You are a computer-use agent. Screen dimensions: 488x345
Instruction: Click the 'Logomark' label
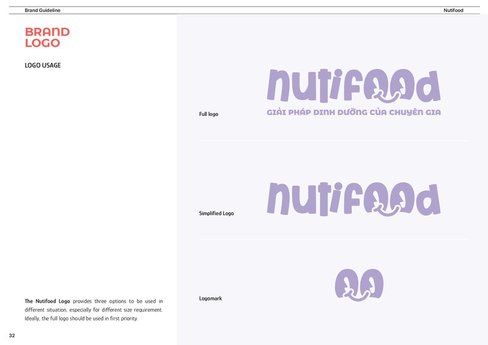[x=210, y=298]
